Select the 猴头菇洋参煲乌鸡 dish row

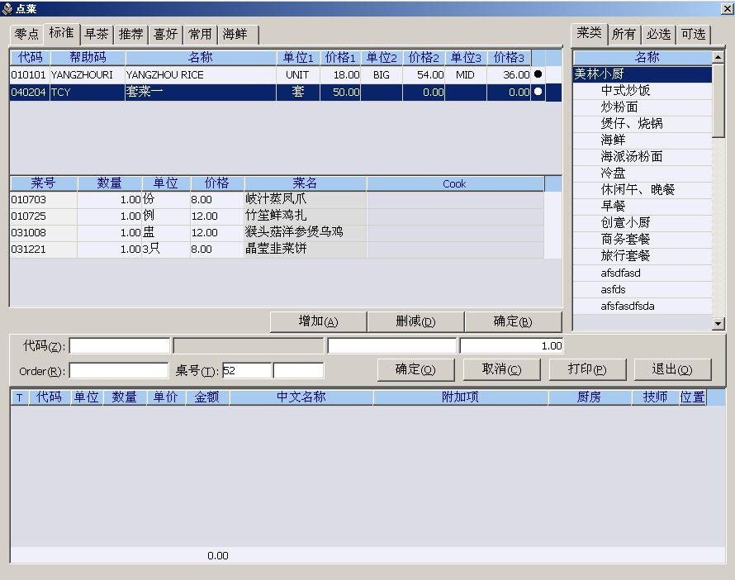(277, 232)
